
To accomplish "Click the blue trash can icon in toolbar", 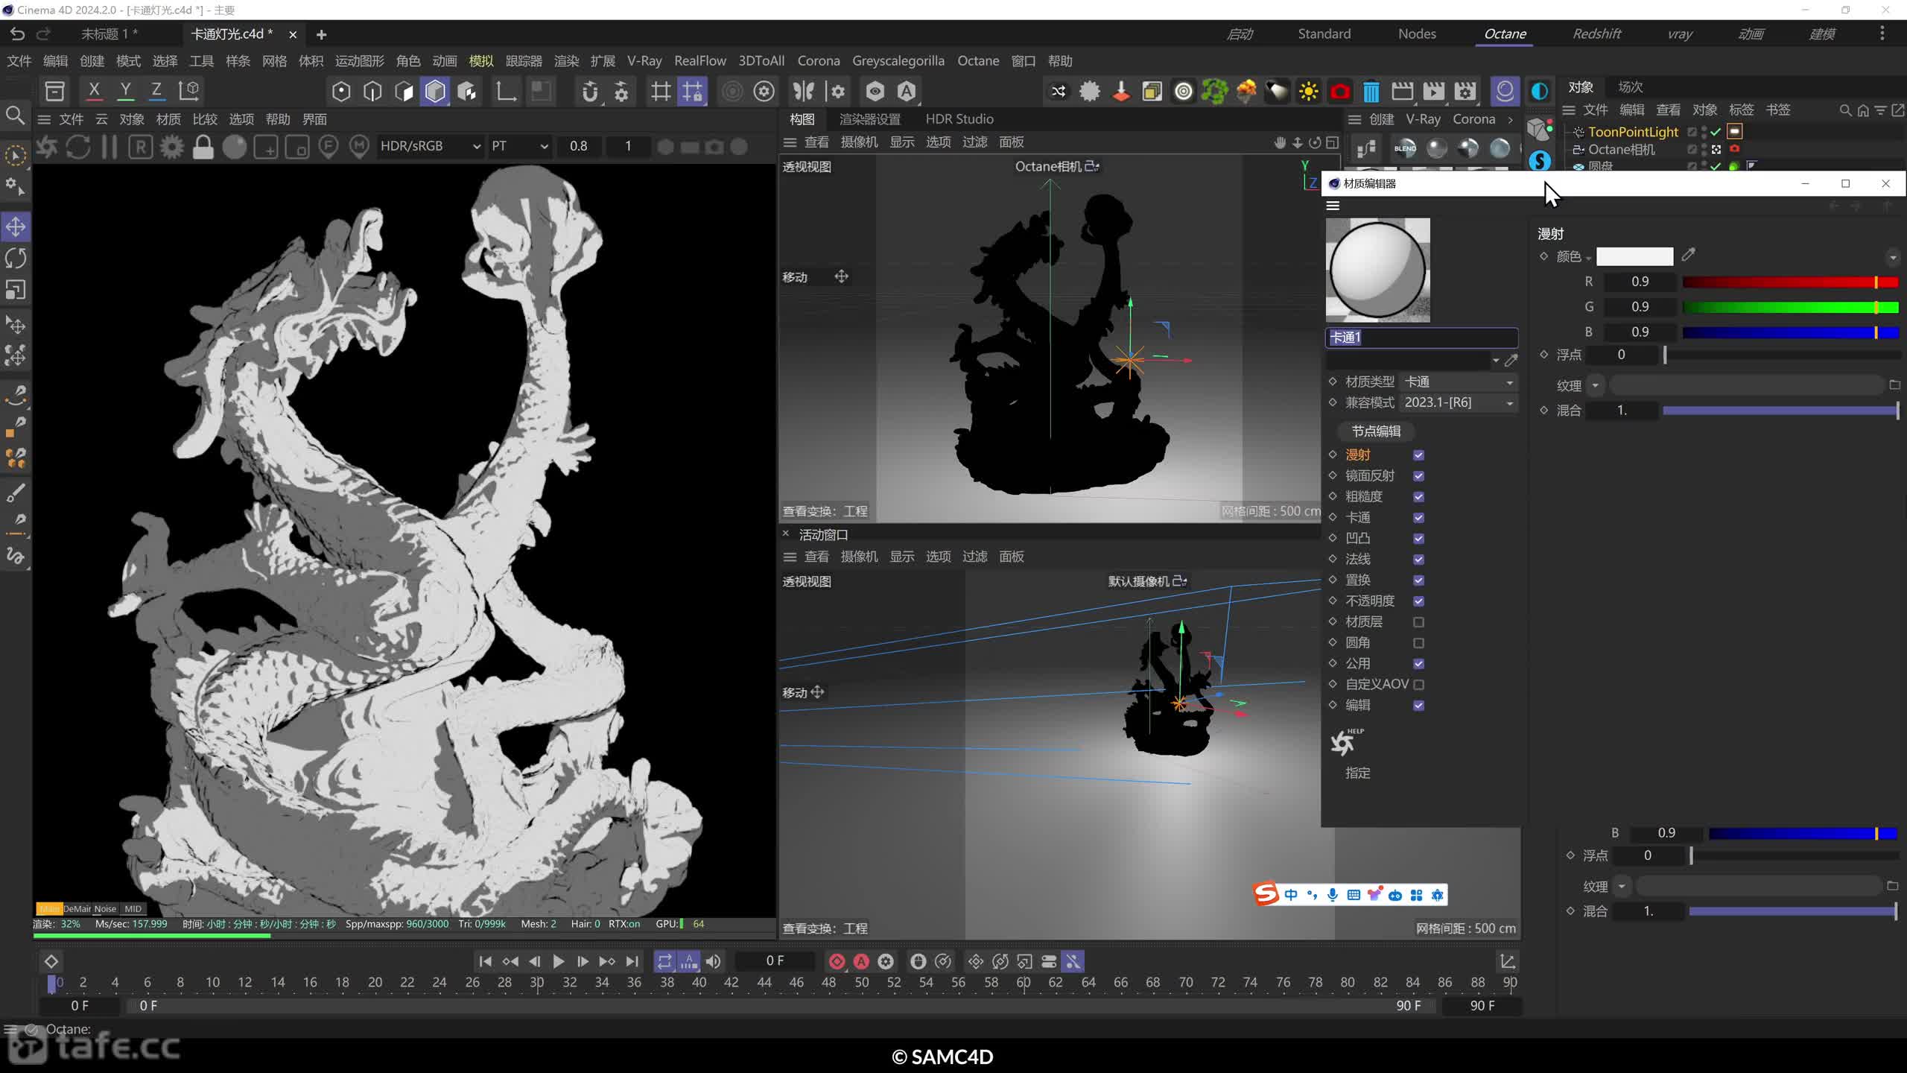I will [x=1371, y=91].
